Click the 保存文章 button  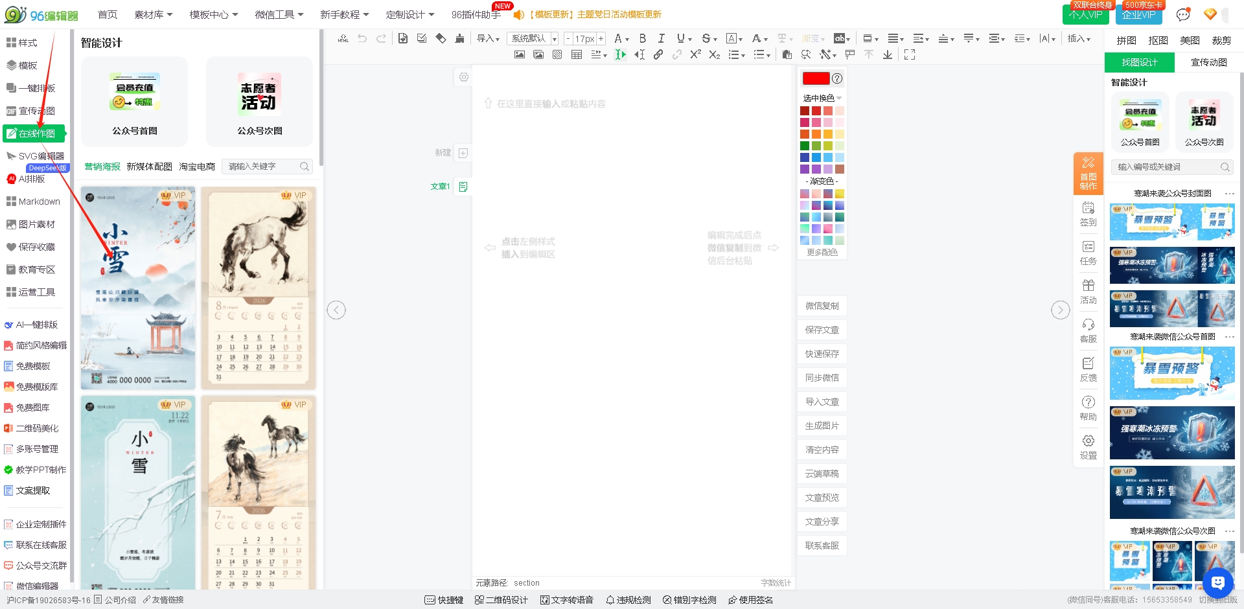pyautogui.click(x=822, y=330)
